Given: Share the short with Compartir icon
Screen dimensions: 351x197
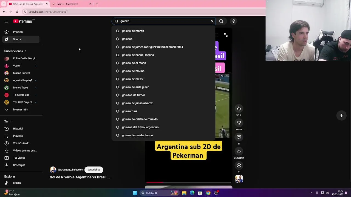Looking at the screenshot, I should (239, 151).
